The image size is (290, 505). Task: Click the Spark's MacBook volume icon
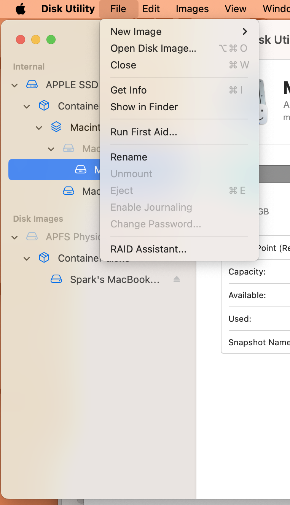pos(56,279)
